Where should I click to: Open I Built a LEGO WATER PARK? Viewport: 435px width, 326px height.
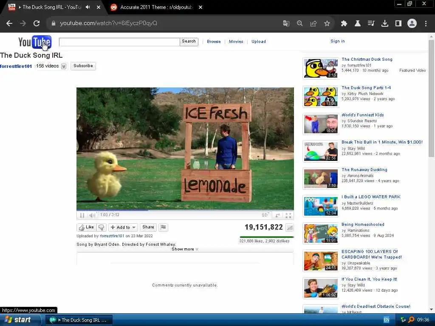371,197
